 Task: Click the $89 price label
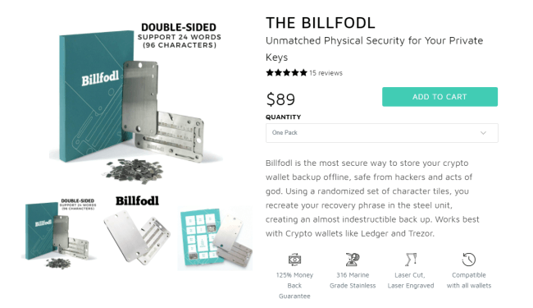280,99
